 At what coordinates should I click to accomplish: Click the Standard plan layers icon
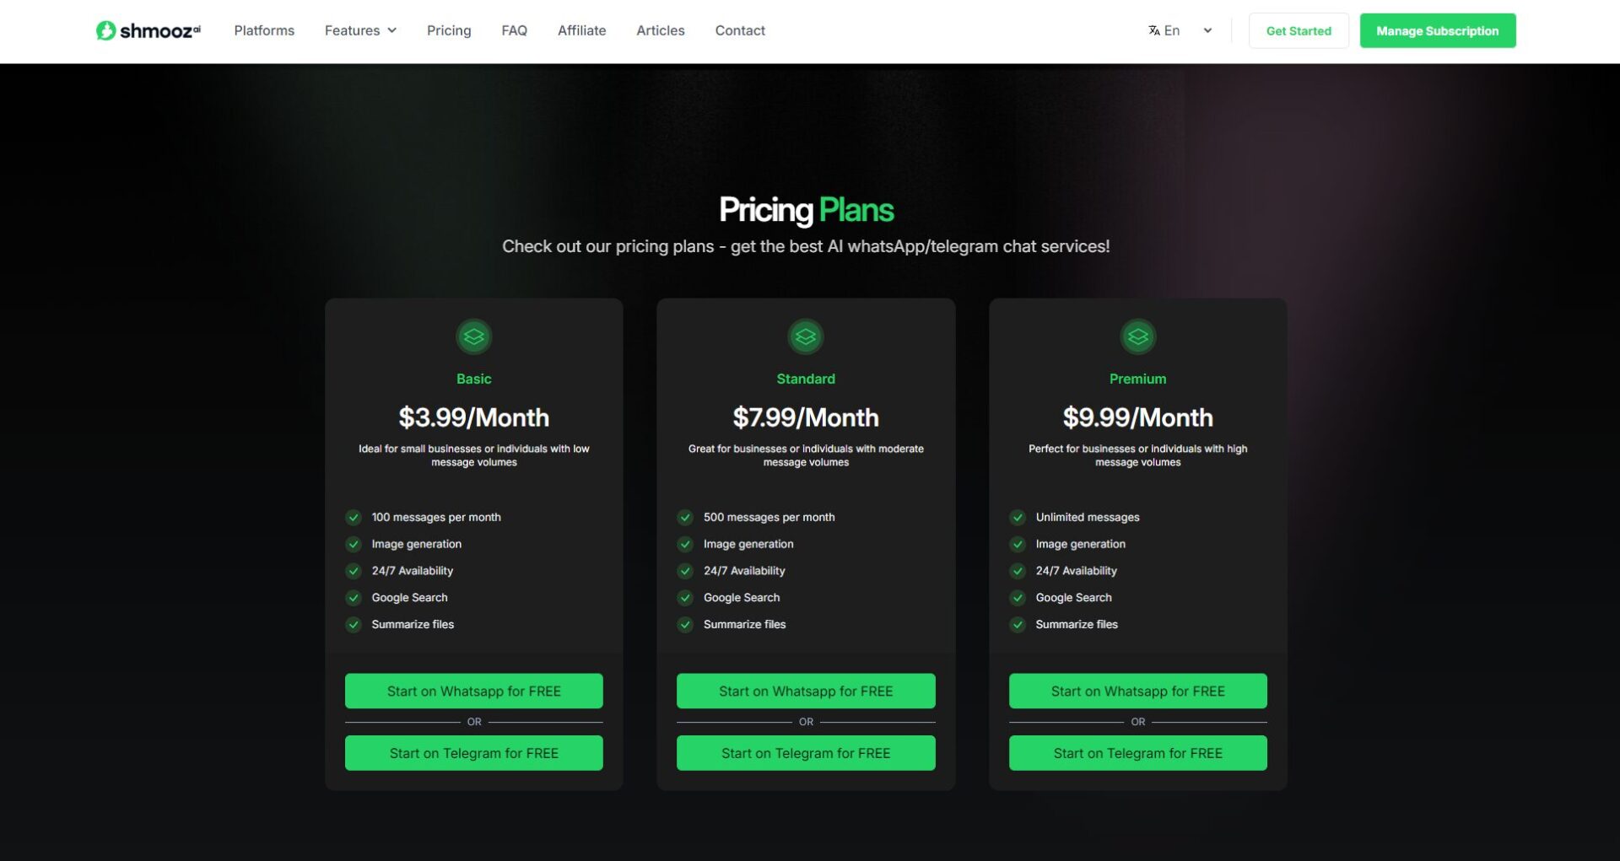click(x=806, y=336)
